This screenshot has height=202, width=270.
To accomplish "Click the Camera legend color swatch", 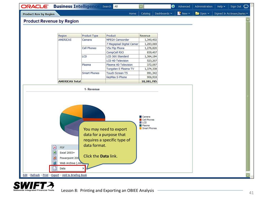I will pyautogui.click(x=140, y=117).
